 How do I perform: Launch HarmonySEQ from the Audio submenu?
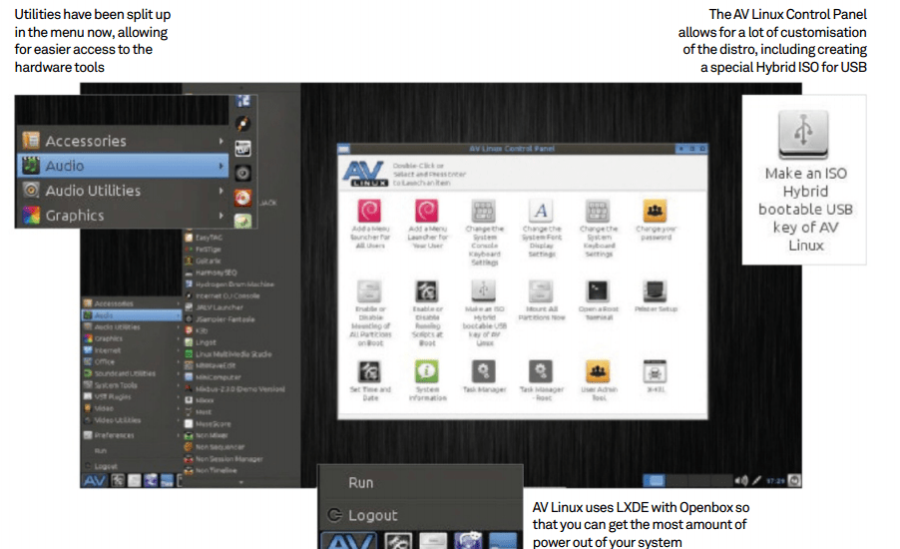tap(241, 273)
